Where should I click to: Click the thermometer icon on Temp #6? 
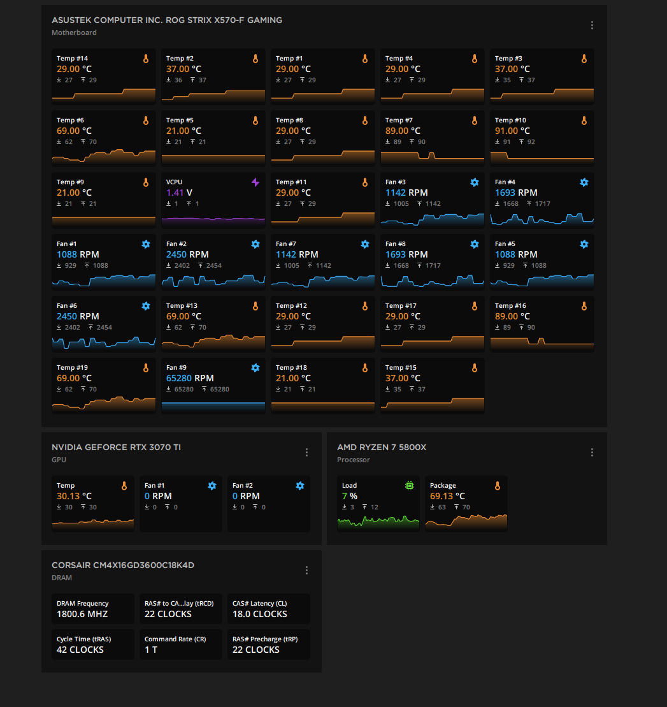146,120
